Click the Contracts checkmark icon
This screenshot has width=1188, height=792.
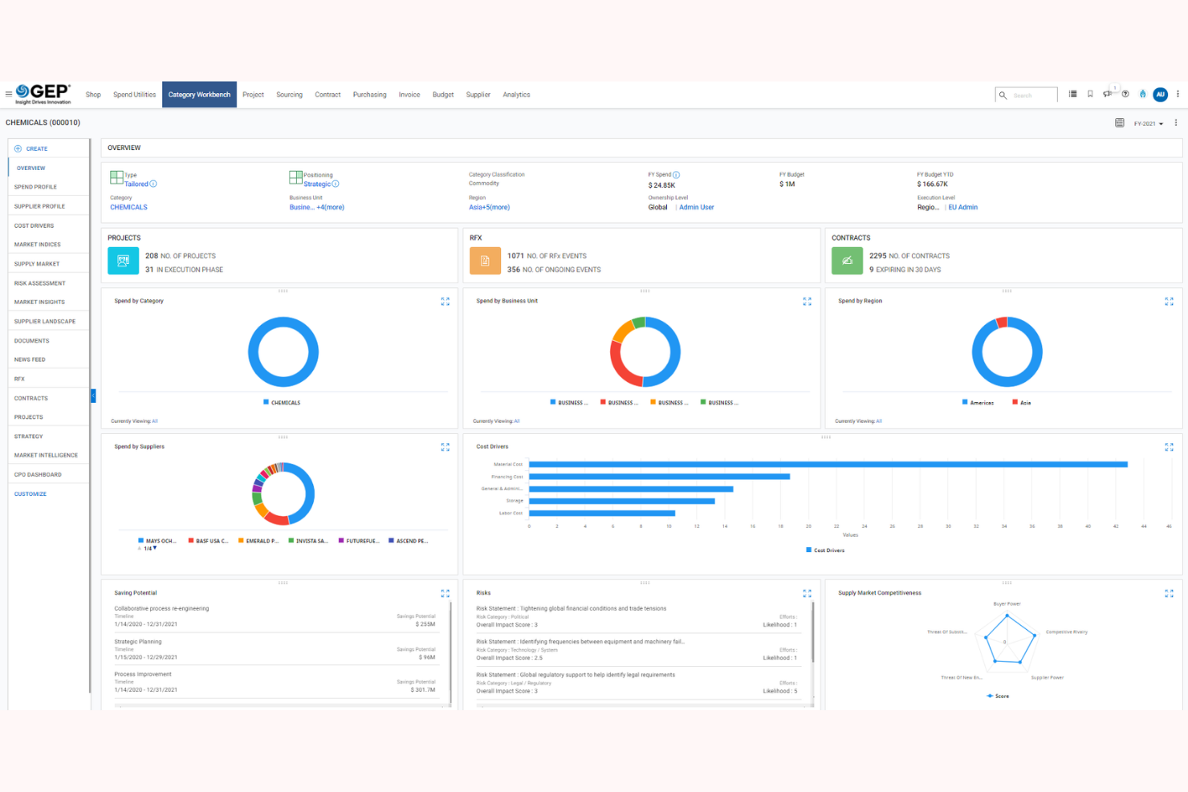point(847,260)
